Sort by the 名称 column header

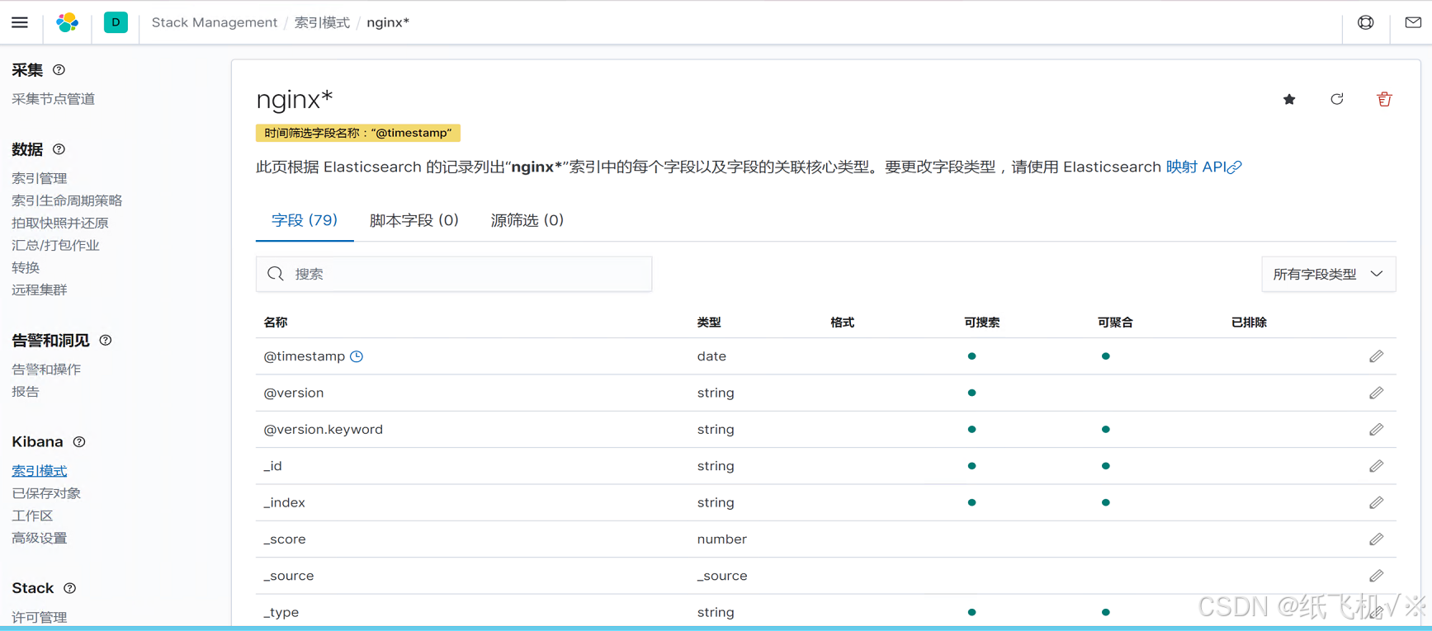[x=276, y=323]
